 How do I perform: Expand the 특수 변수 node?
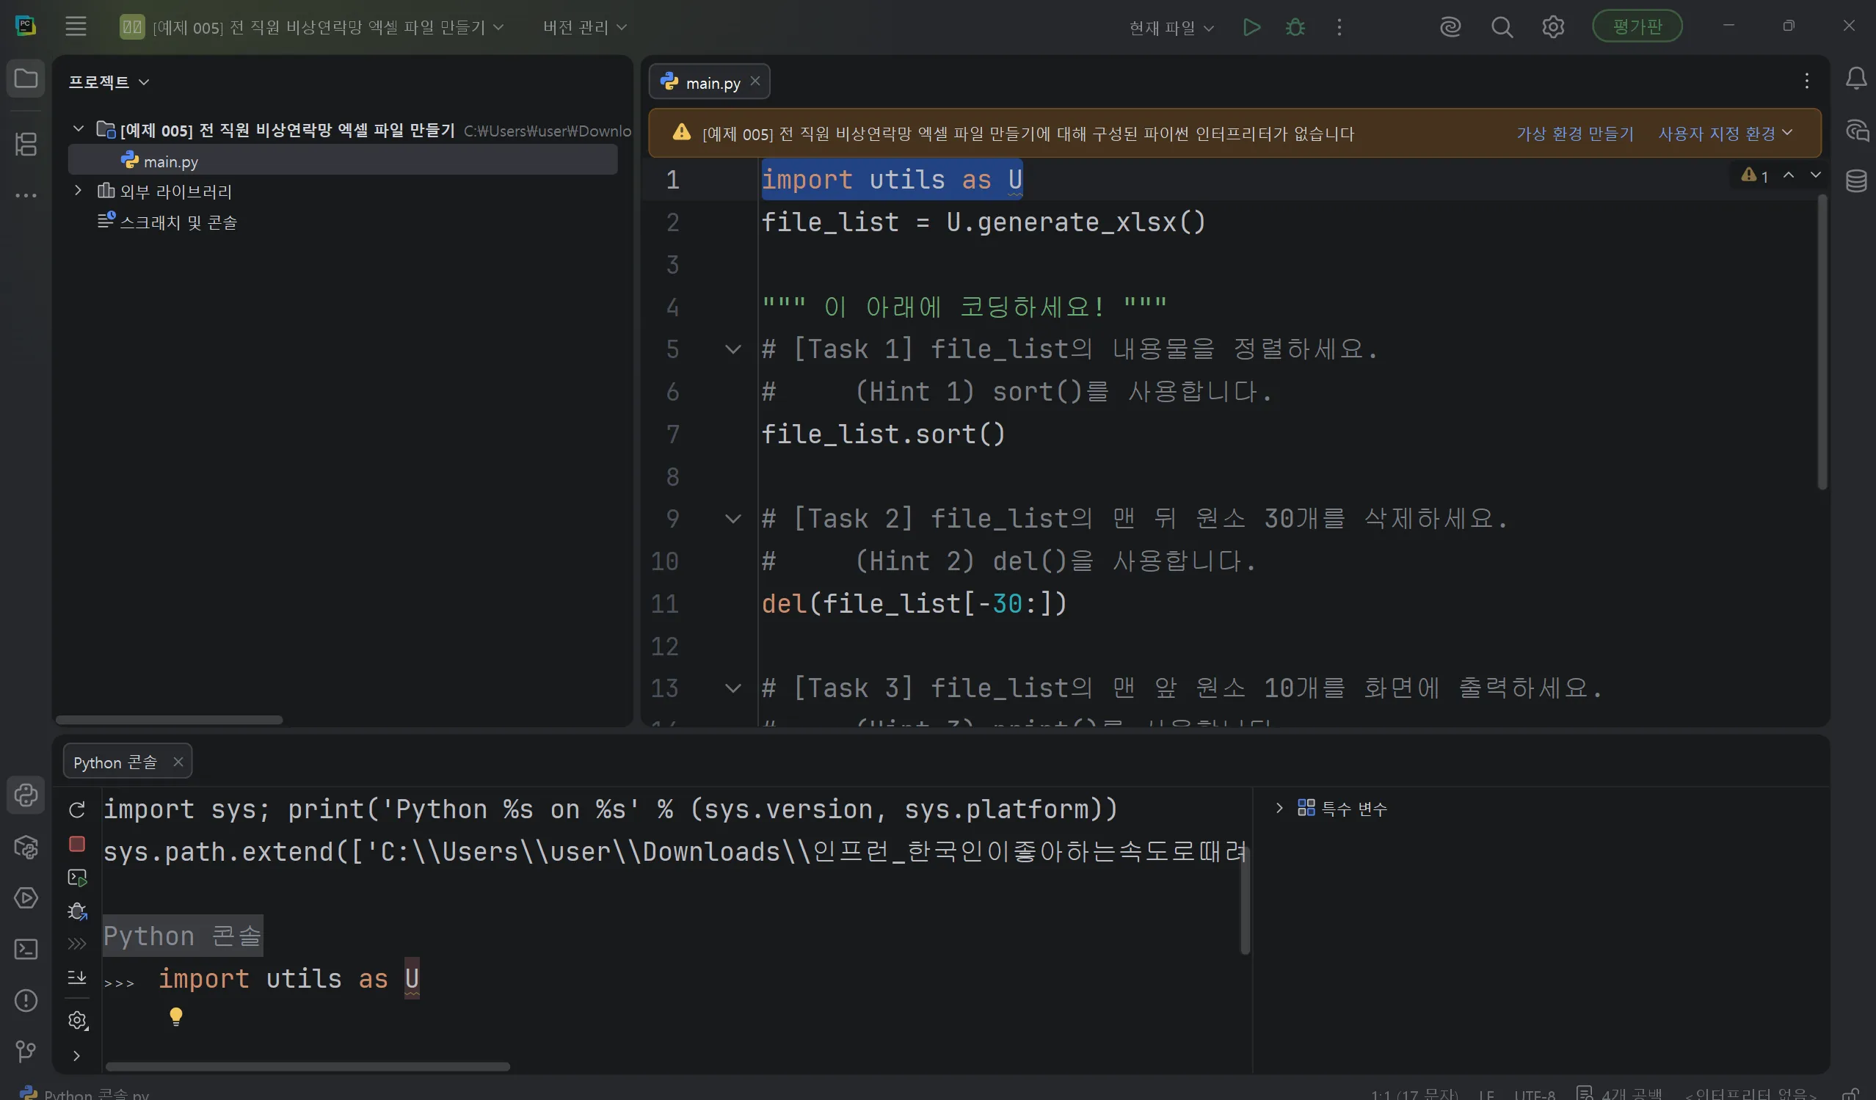coord(1279,808)
